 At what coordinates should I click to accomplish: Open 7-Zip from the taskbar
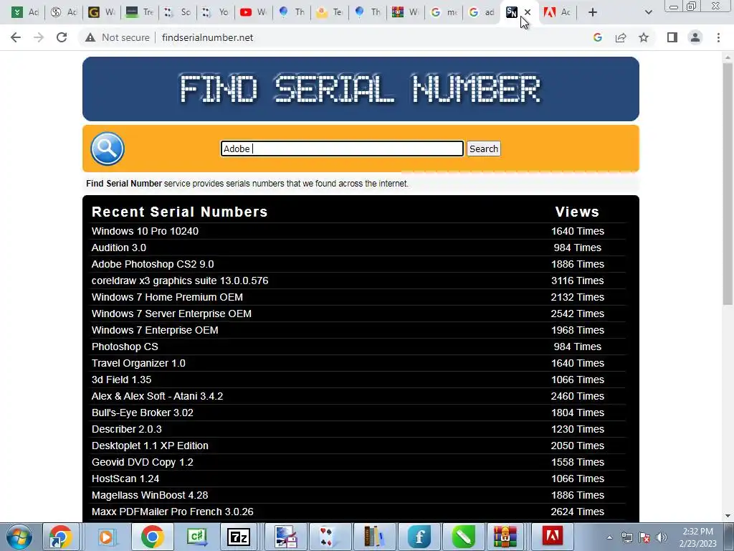click(x=239, y=537)
